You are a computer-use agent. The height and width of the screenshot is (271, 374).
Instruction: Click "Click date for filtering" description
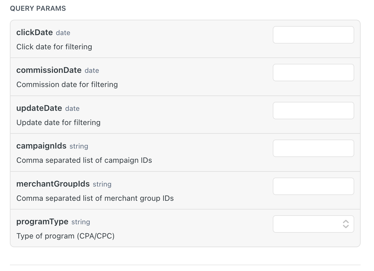[54, 47]
